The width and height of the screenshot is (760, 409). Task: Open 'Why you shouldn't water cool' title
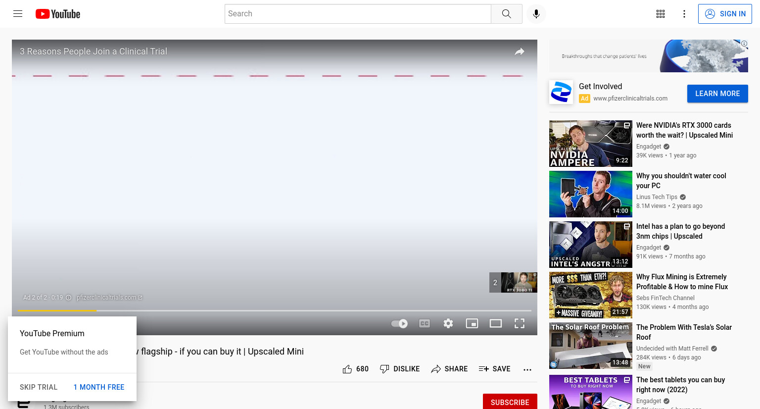pyautogui.click(x=681, y=181)
